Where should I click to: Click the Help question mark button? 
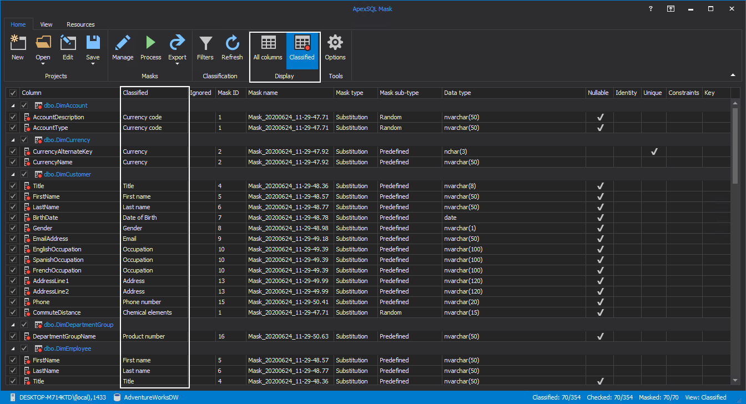point(650,8)
